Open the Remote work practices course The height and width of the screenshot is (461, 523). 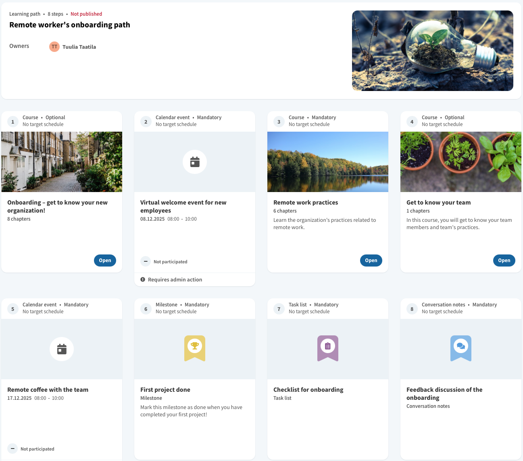[371, 260]
